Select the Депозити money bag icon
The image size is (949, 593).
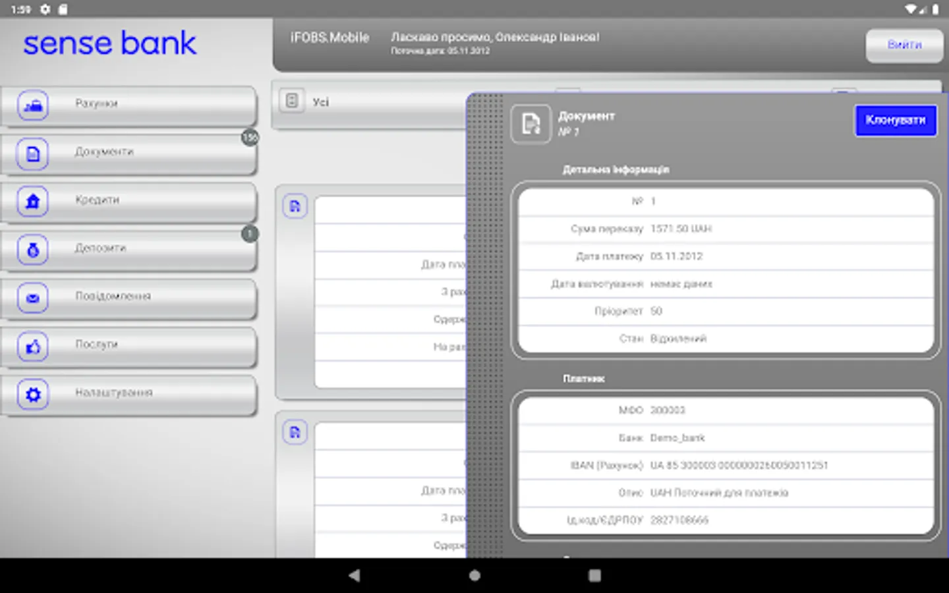pos(33,250)
